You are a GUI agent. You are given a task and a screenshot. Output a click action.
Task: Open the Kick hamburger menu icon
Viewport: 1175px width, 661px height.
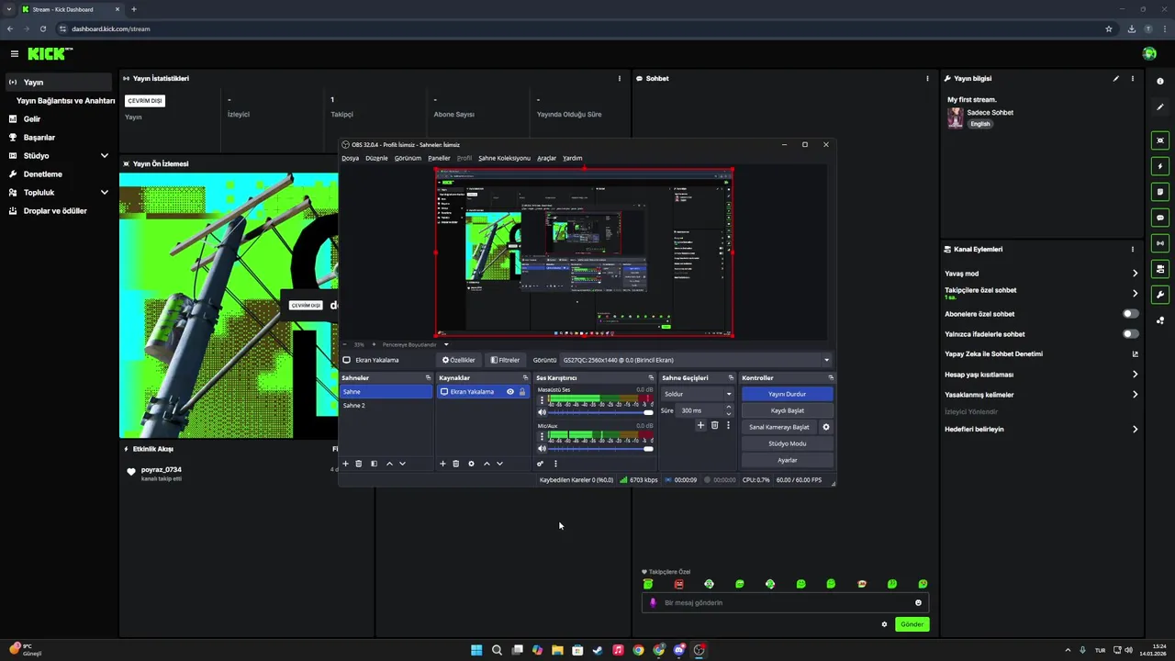[x=14, y=54]
